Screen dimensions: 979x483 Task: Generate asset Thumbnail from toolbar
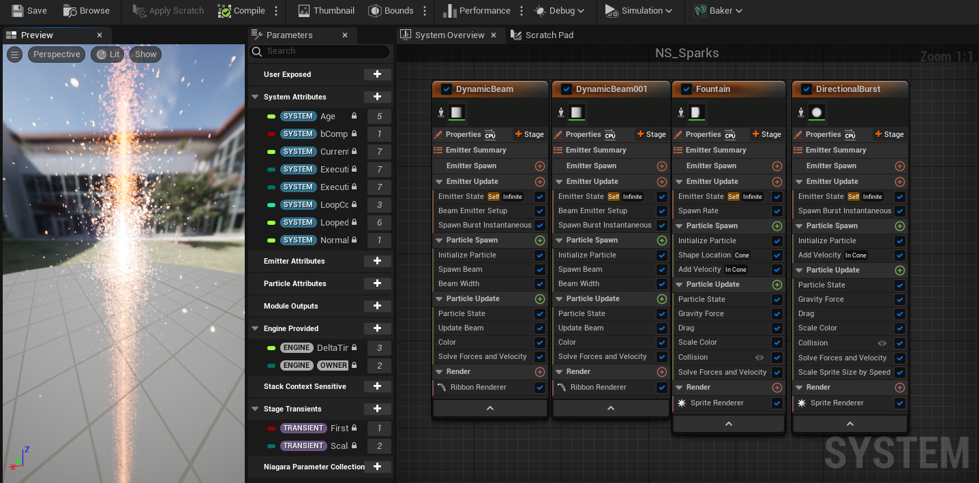pos(327,11)
